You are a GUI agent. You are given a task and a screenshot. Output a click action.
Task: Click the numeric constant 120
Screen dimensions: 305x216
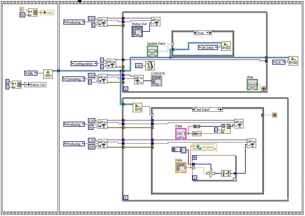point(91,121)
